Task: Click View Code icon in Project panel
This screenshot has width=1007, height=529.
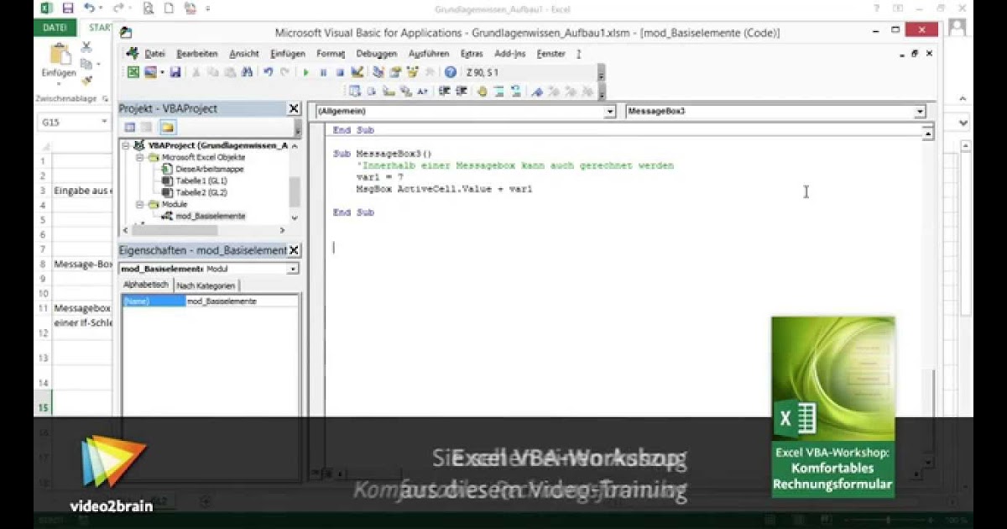Action: point(130,127)
